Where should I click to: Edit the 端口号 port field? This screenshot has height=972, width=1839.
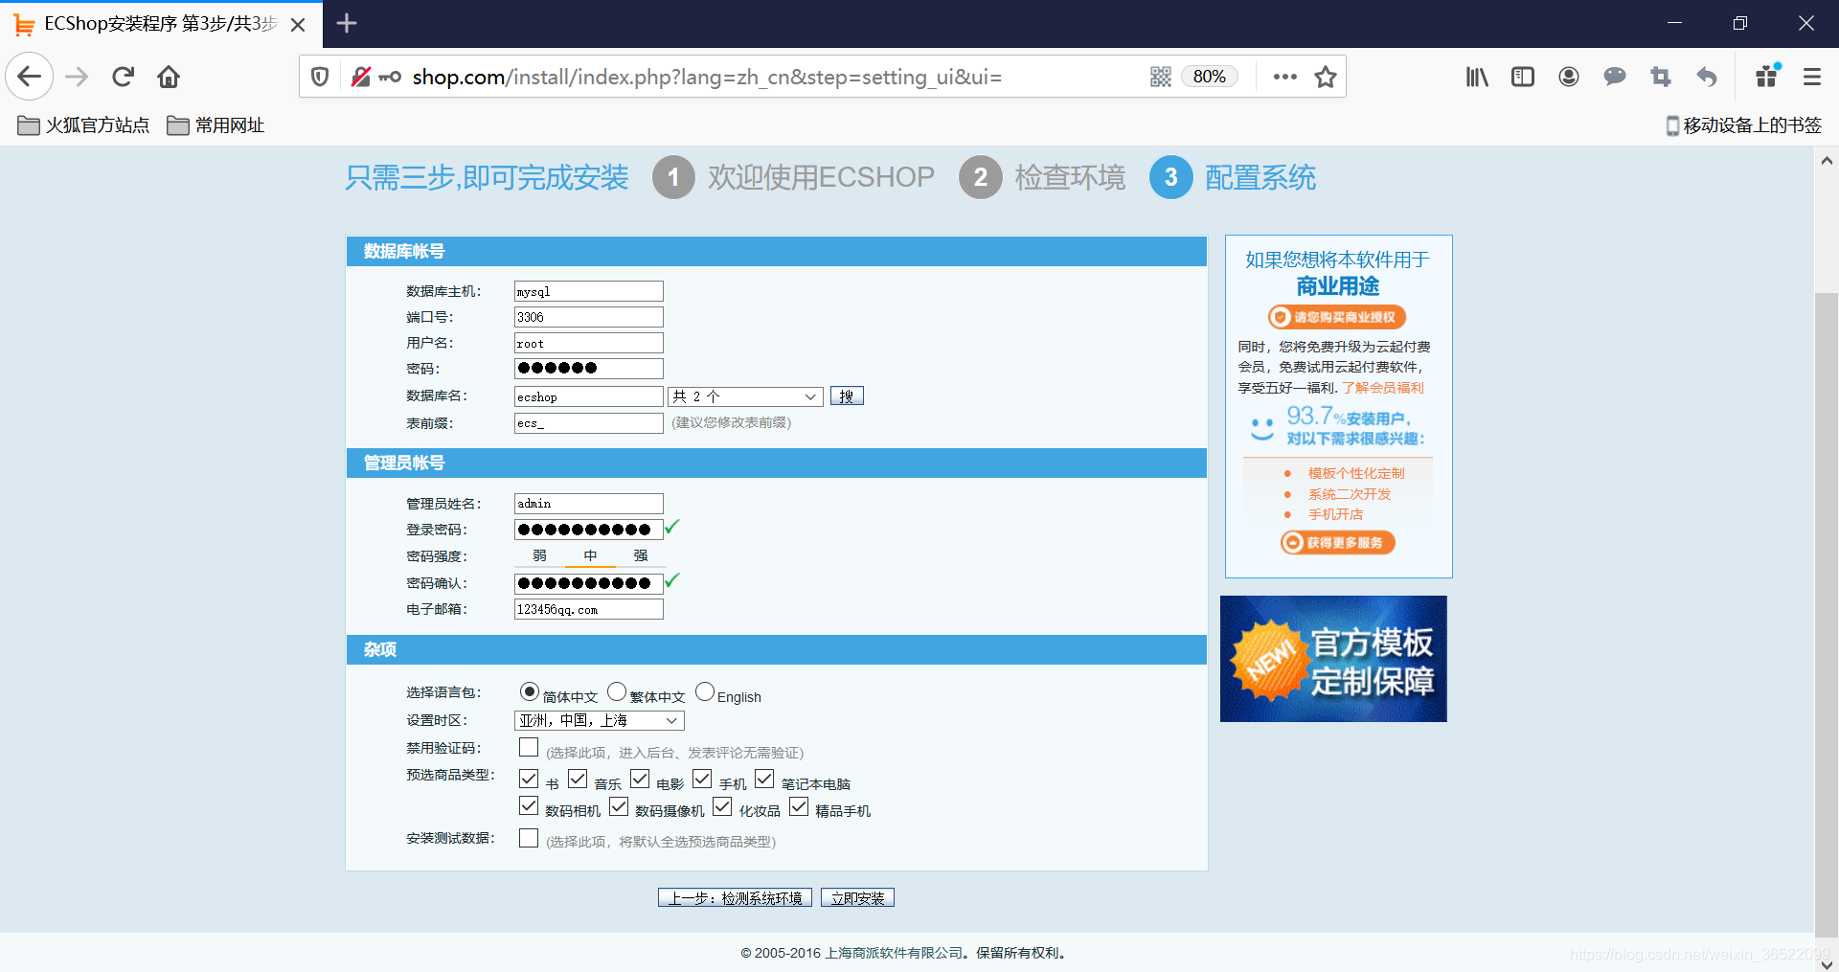click(589, 317)
